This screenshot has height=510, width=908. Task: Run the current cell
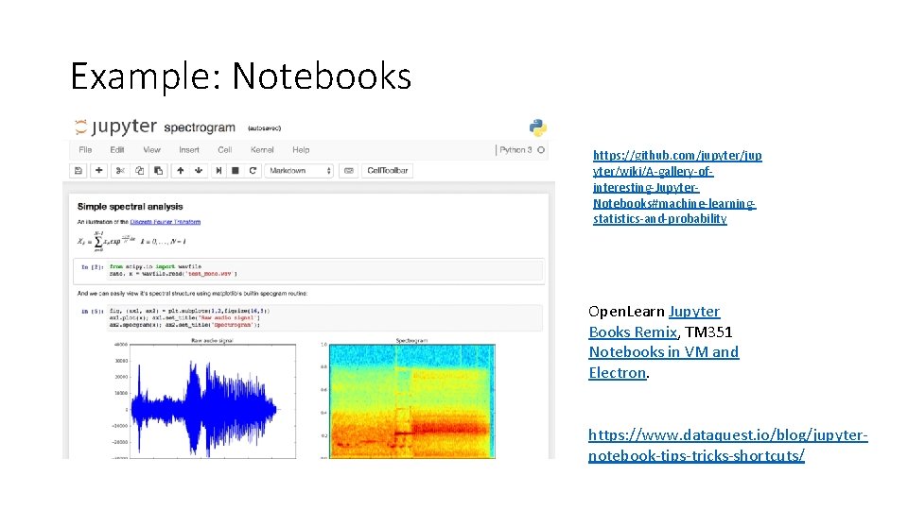click(218, 171)
